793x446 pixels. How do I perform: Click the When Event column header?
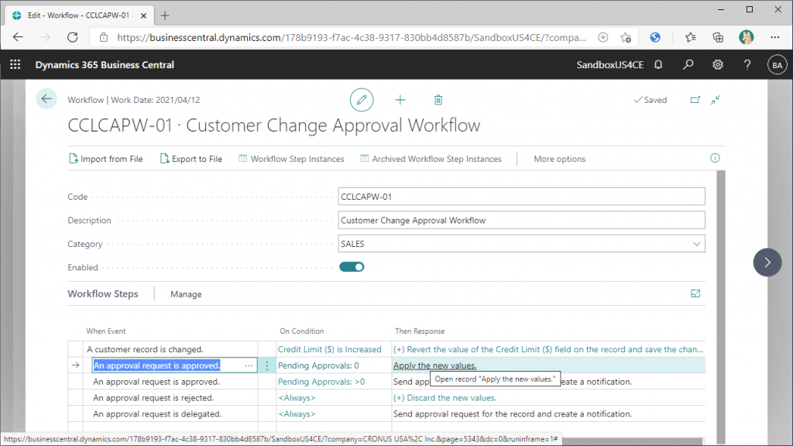(x=105, y=331)
